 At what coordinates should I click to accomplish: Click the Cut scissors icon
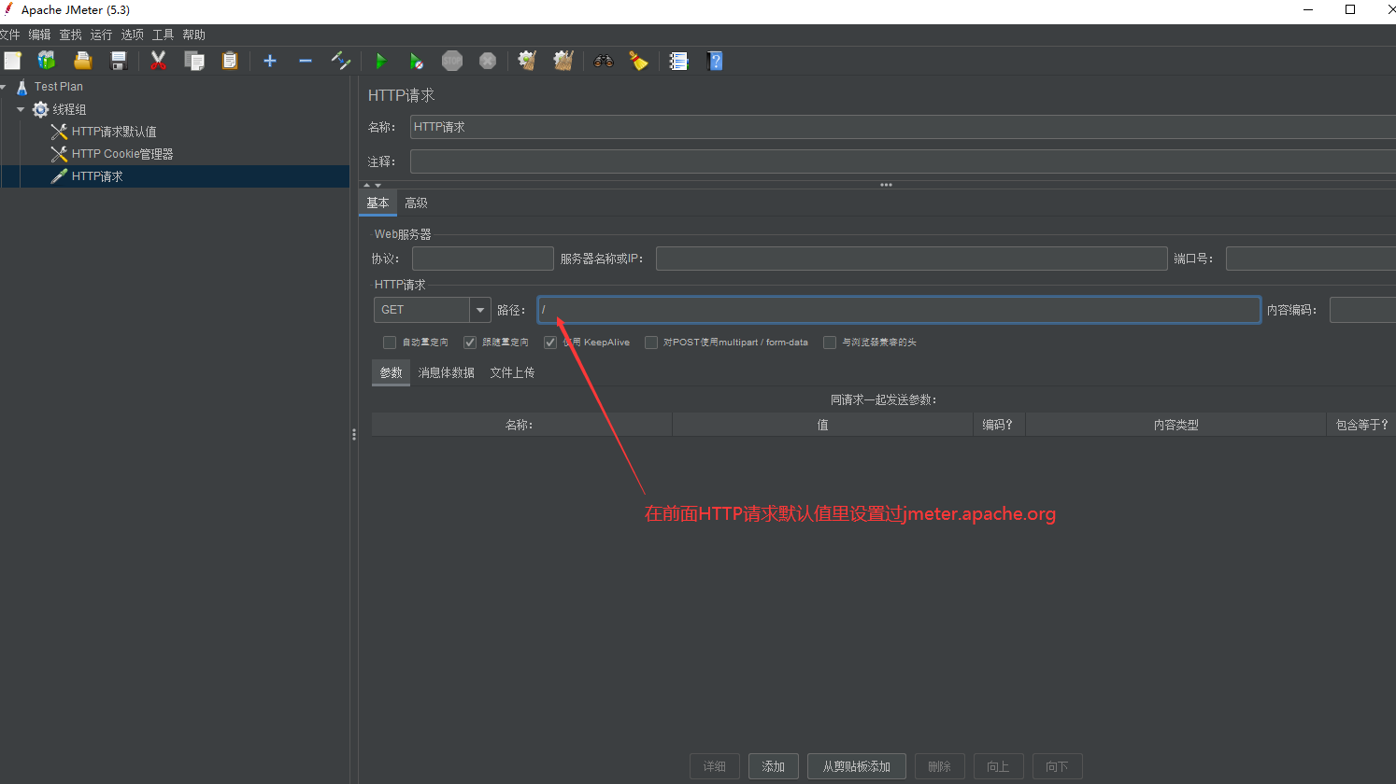pyautogui.click(x=158, y=61)
